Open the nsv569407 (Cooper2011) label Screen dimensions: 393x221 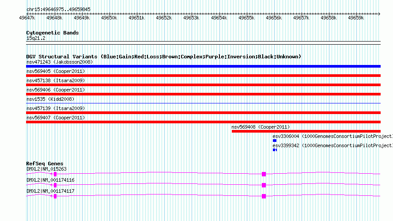pyautogui.click(x=56, y=118)
